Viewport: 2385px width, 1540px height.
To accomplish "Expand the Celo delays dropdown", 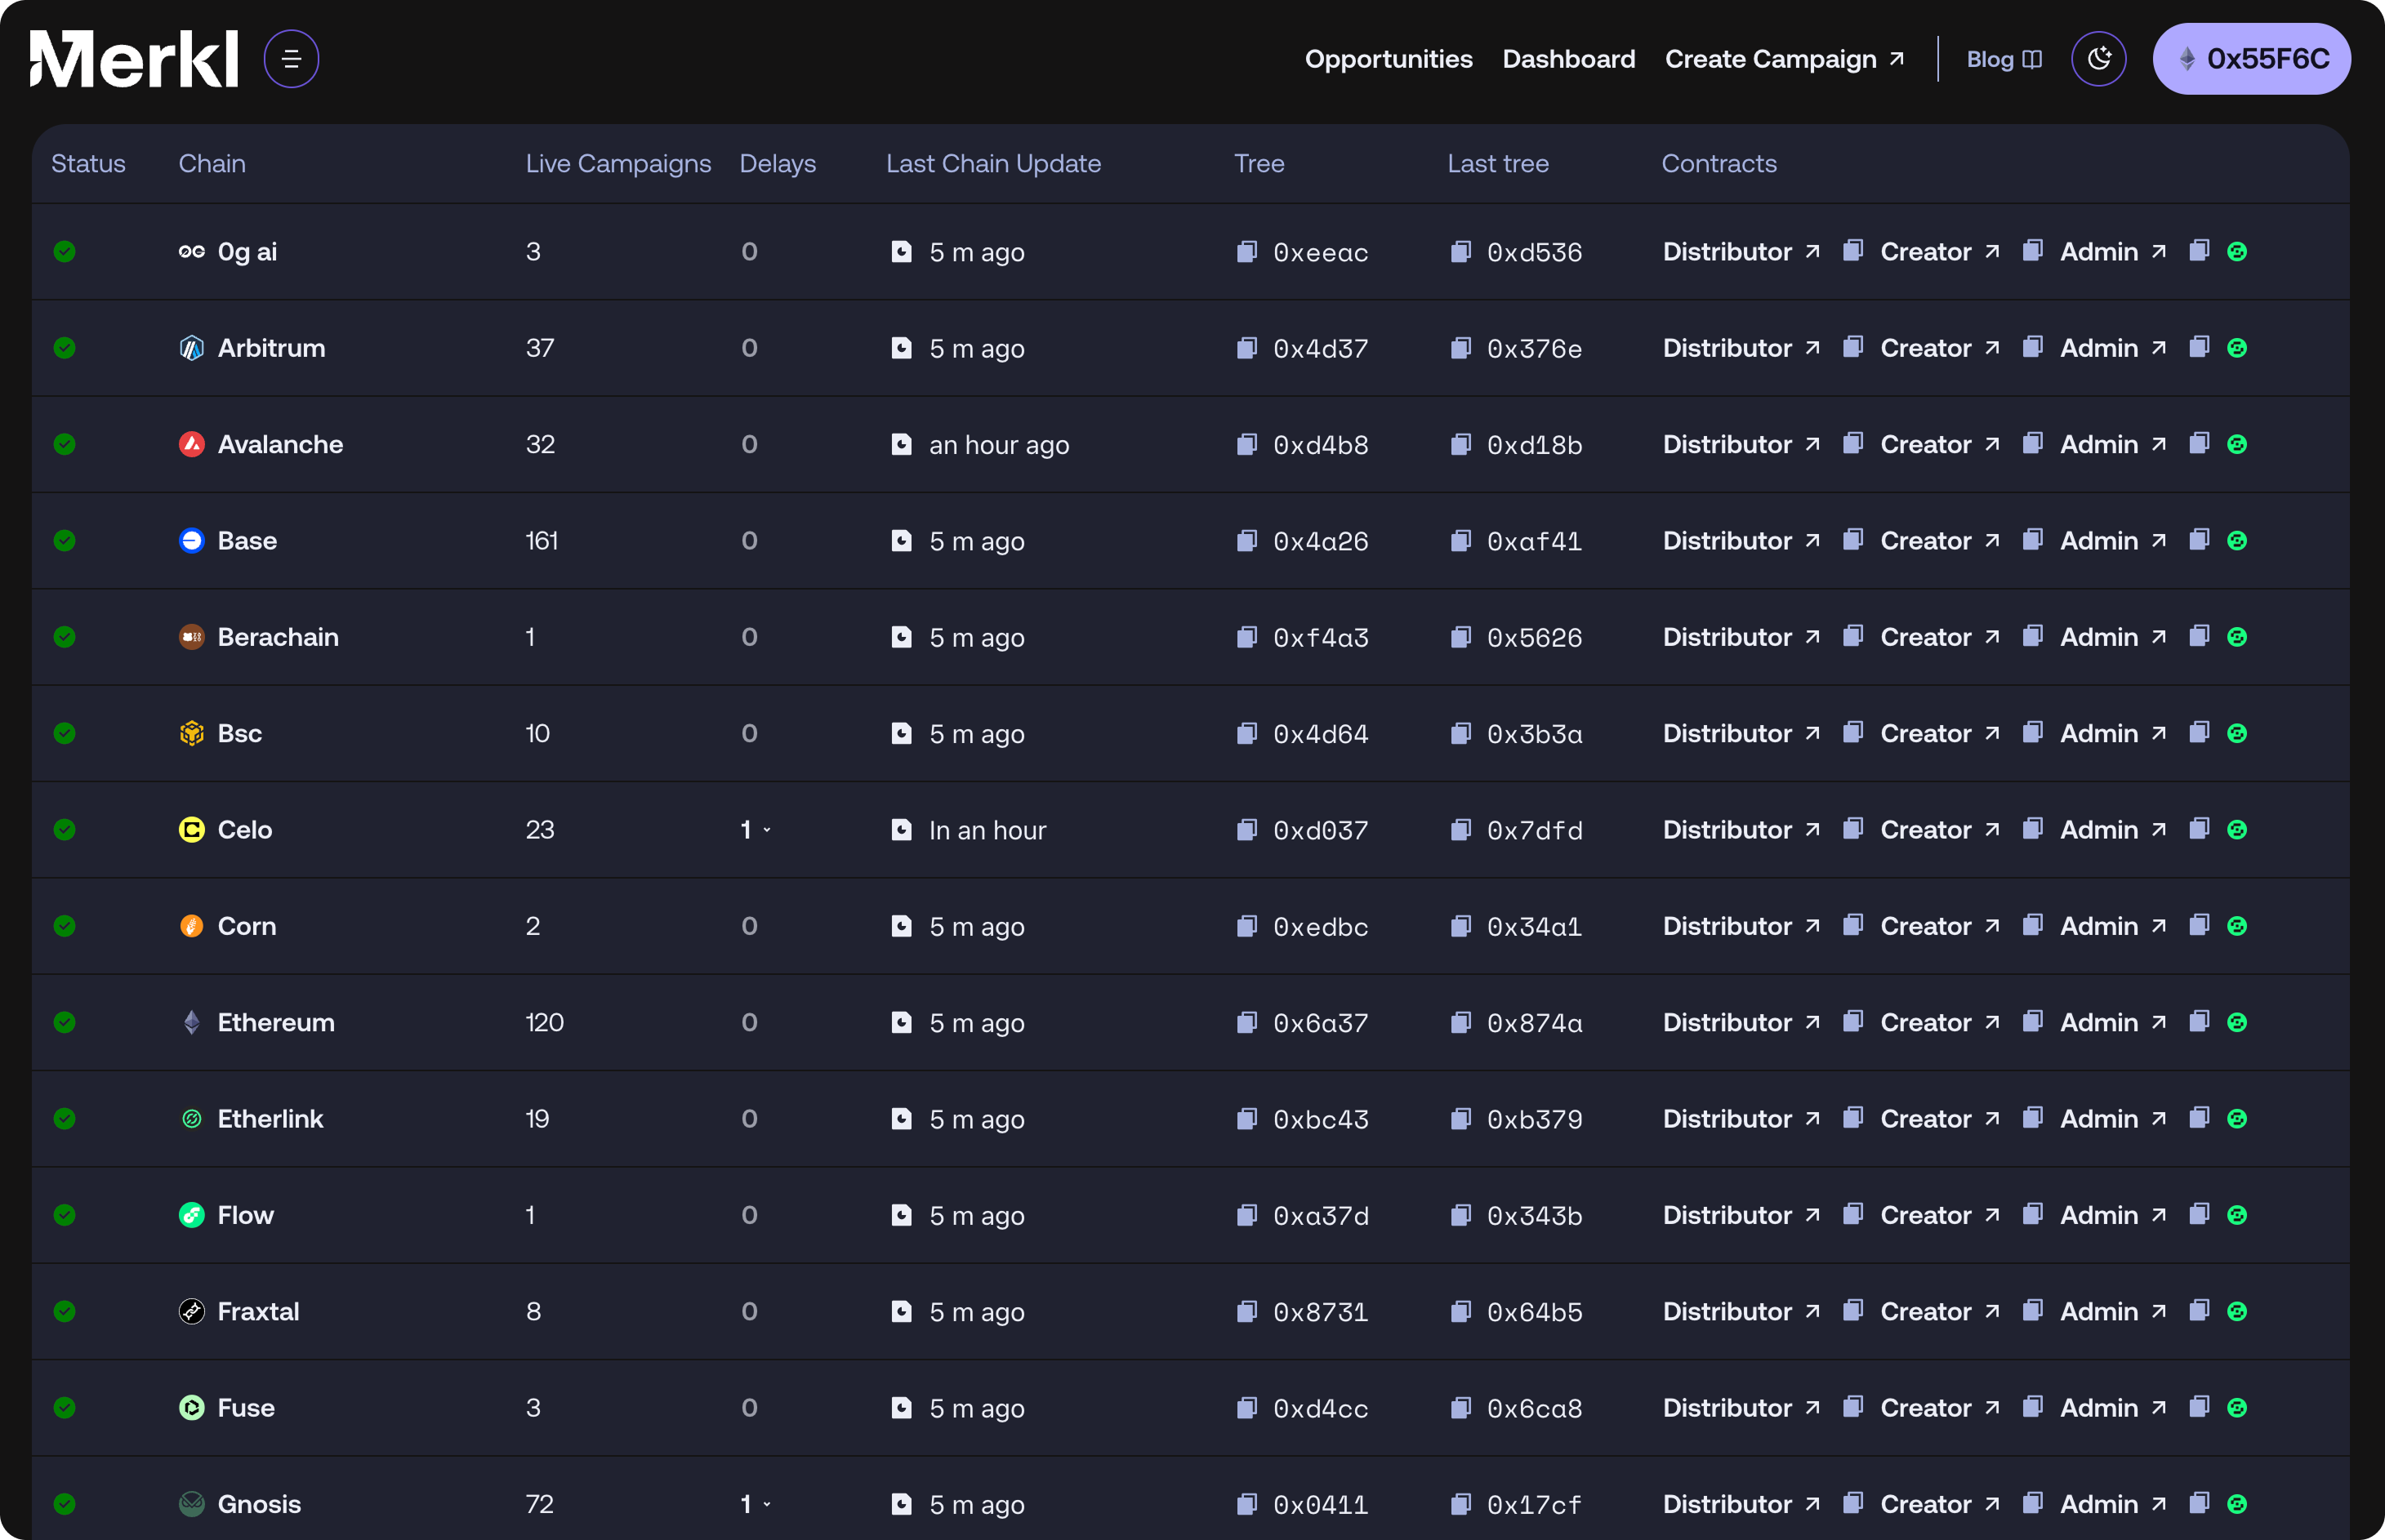I will coord(755,829).
